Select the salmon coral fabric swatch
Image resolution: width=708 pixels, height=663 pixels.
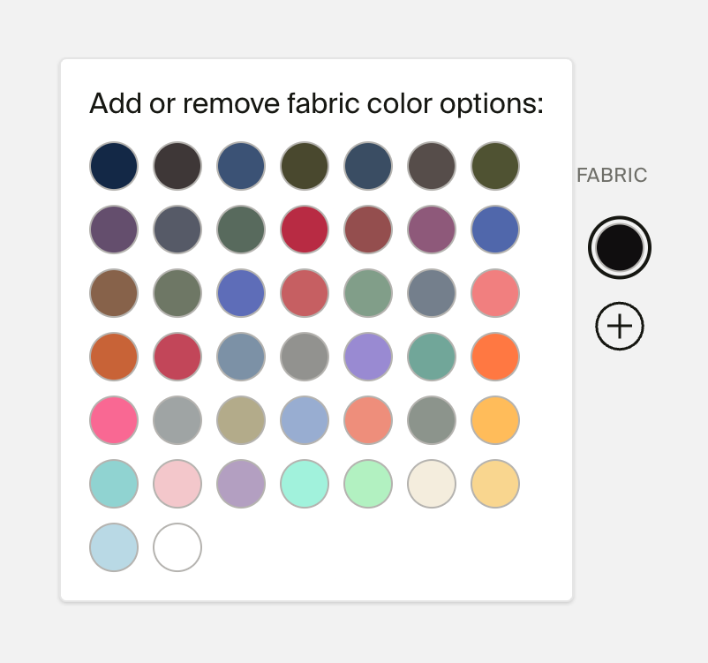367,420
